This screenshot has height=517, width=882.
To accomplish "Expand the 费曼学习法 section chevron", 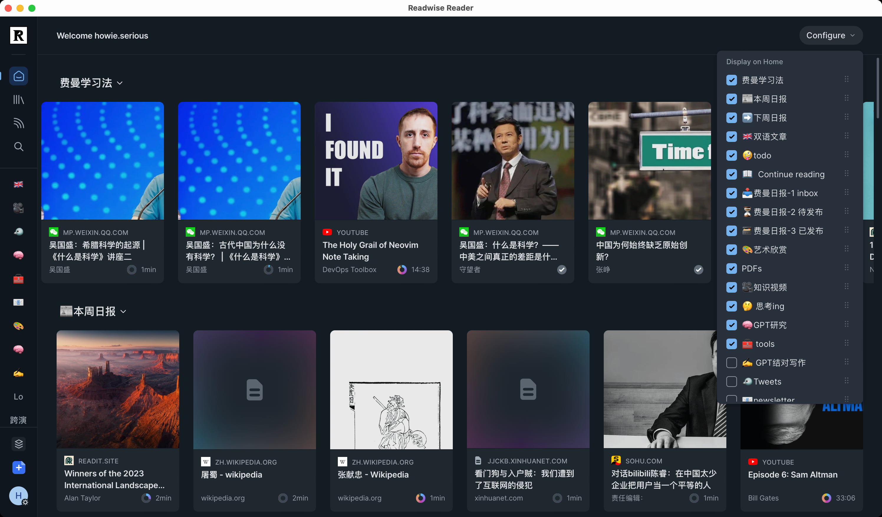I will (x=120, y=83).
